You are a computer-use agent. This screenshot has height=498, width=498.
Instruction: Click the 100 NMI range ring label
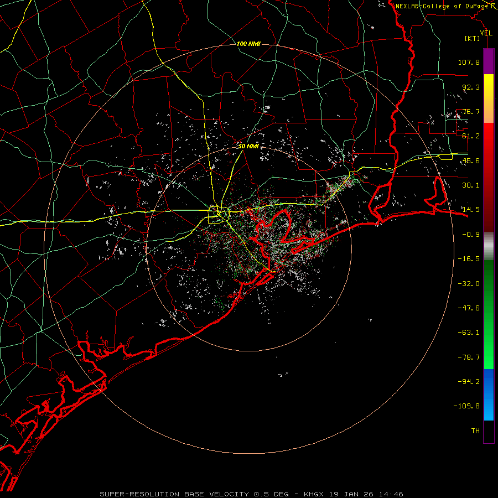tap(248, 44)
